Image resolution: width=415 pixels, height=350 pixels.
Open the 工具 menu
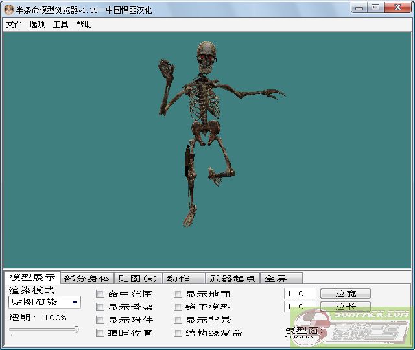(x=60, y=25)
